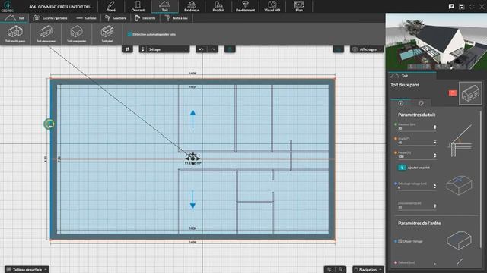Click the save project icon
The image size is (487, 273).
pyautogui.click(x=462, y=7)
